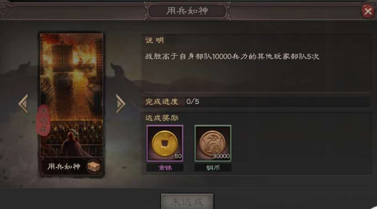This screenshot has height=209, width=377.
Task: Click the red 未达成 stamp on card
Action: 43,120
